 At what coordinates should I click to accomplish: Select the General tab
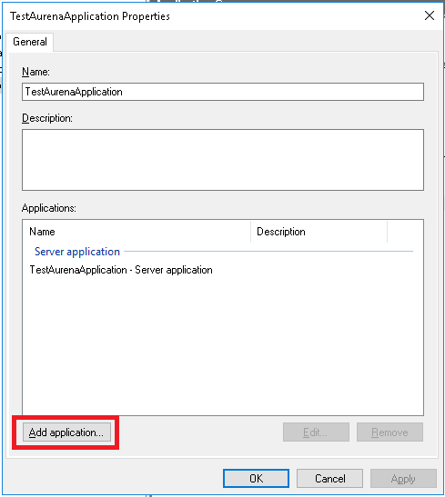point(30,42)
